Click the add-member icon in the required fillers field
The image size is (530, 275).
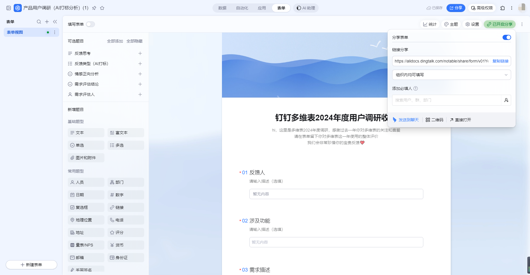click(506, 100)
